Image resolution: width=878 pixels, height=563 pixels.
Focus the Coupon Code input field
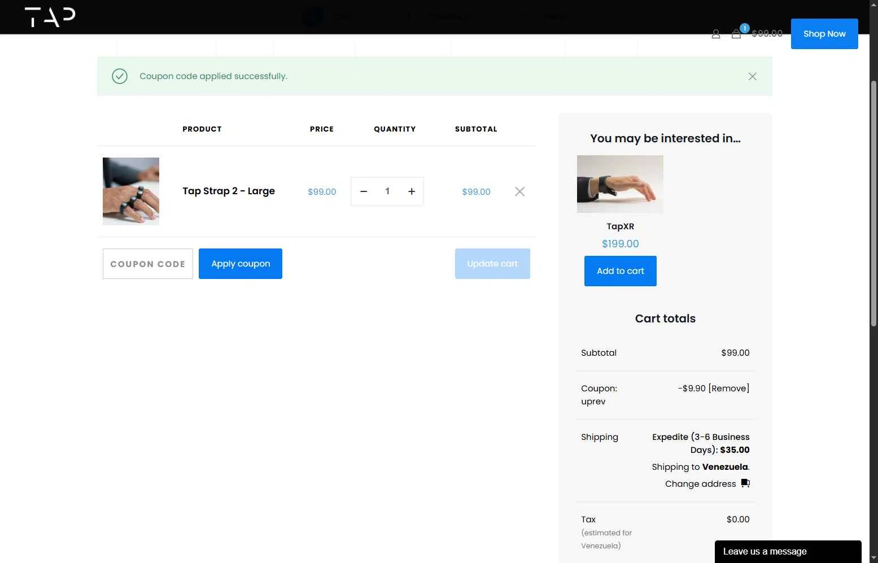pos(148,264)
